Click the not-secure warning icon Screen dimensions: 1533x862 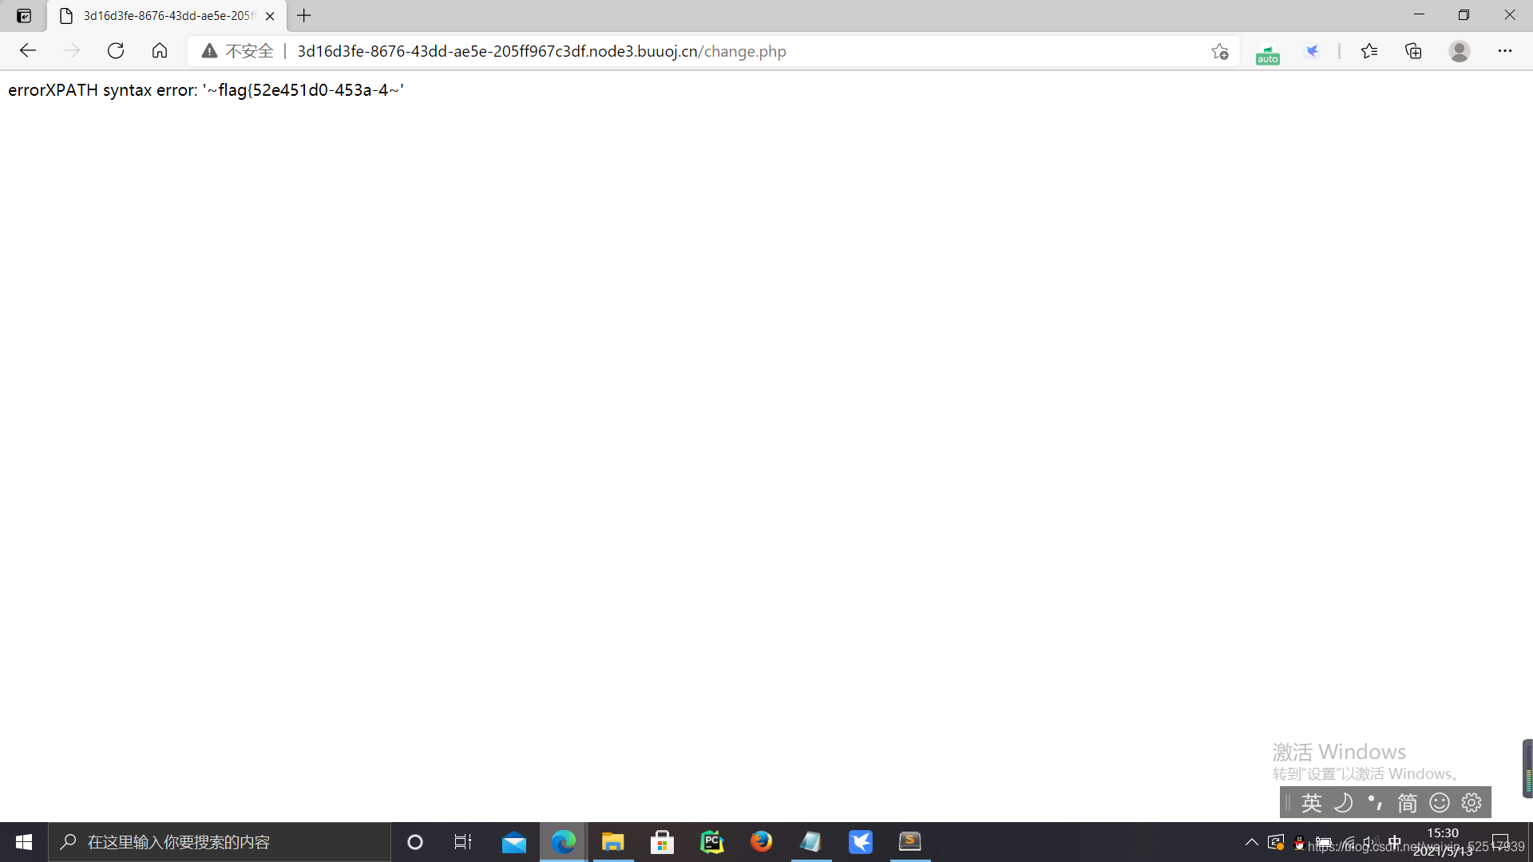tap(209, 51)
